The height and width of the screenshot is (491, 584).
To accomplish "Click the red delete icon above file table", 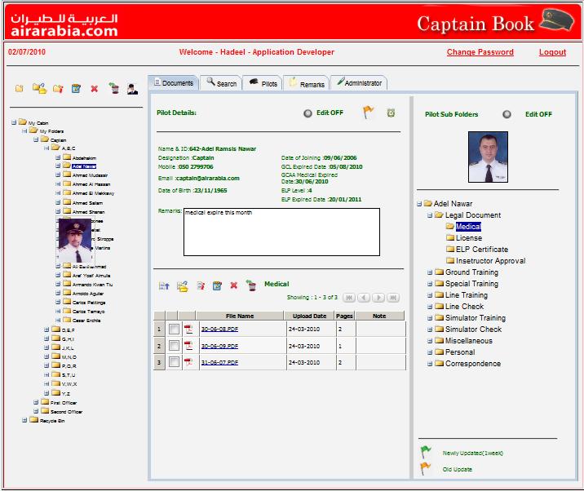I will click(x=234, y=285).
